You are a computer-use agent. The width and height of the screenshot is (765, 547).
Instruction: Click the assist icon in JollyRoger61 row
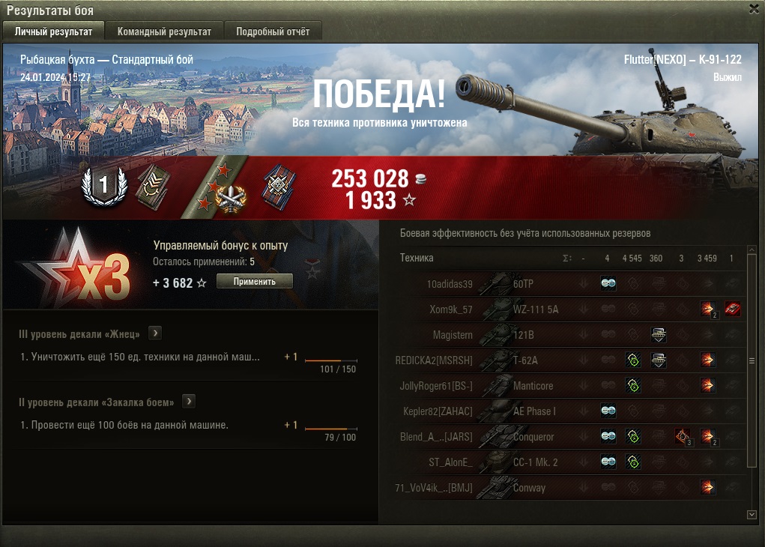pyautogui.click(x=633, y=385)
